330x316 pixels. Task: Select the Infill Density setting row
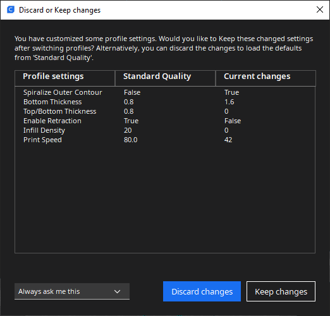[165, 130]
